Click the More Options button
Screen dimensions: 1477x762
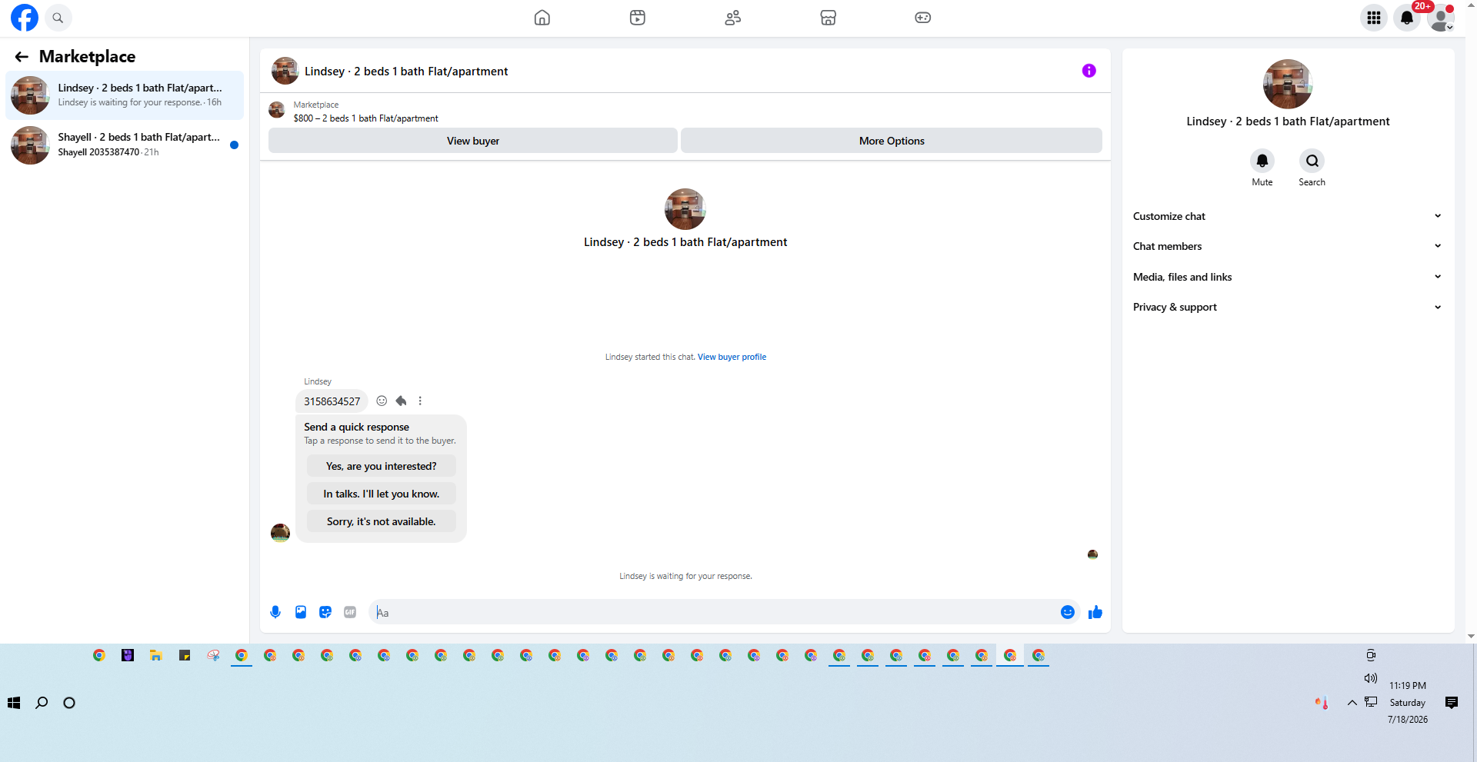(x=892, y=141)
